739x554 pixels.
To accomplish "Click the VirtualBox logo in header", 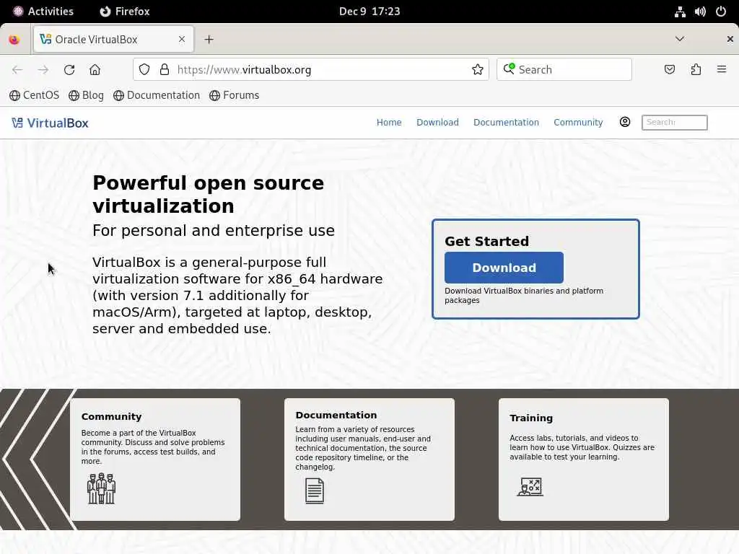I will (50, 123).
